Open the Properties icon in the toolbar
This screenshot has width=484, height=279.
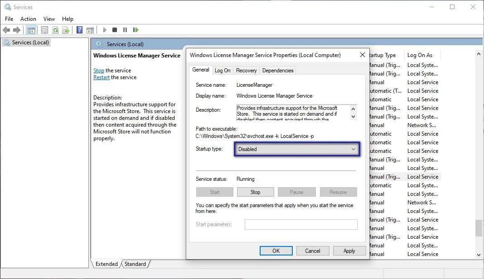(x=44, y=30)
